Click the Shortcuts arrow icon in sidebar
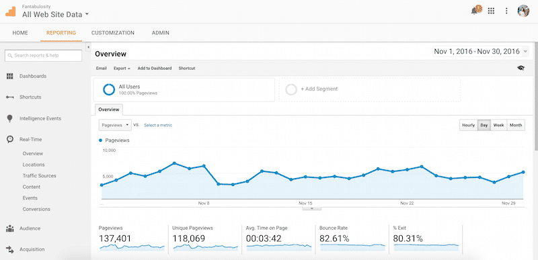Viewport: 538px width, 260px height. tap(9, 97)
